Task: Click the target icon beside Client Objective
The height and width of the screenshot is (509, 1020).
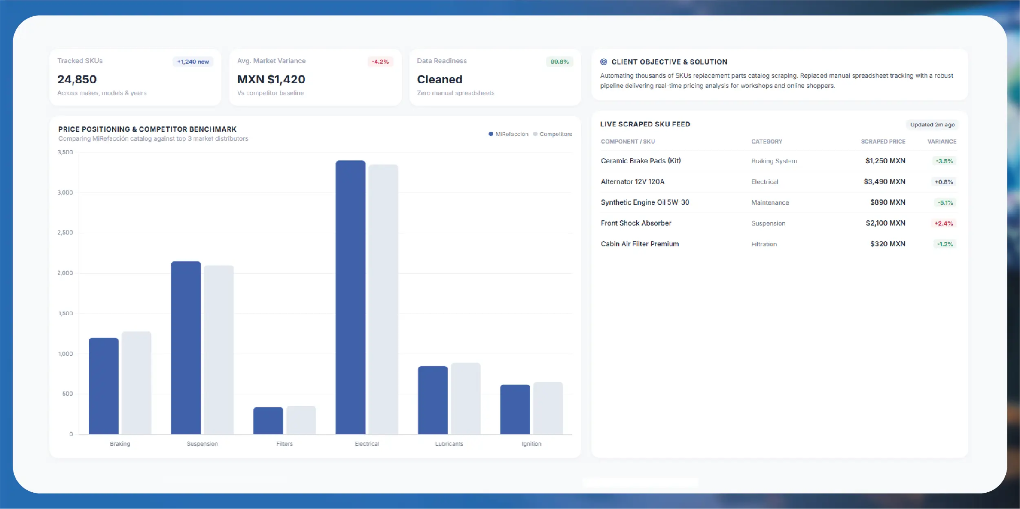Action: coord(604,62)
